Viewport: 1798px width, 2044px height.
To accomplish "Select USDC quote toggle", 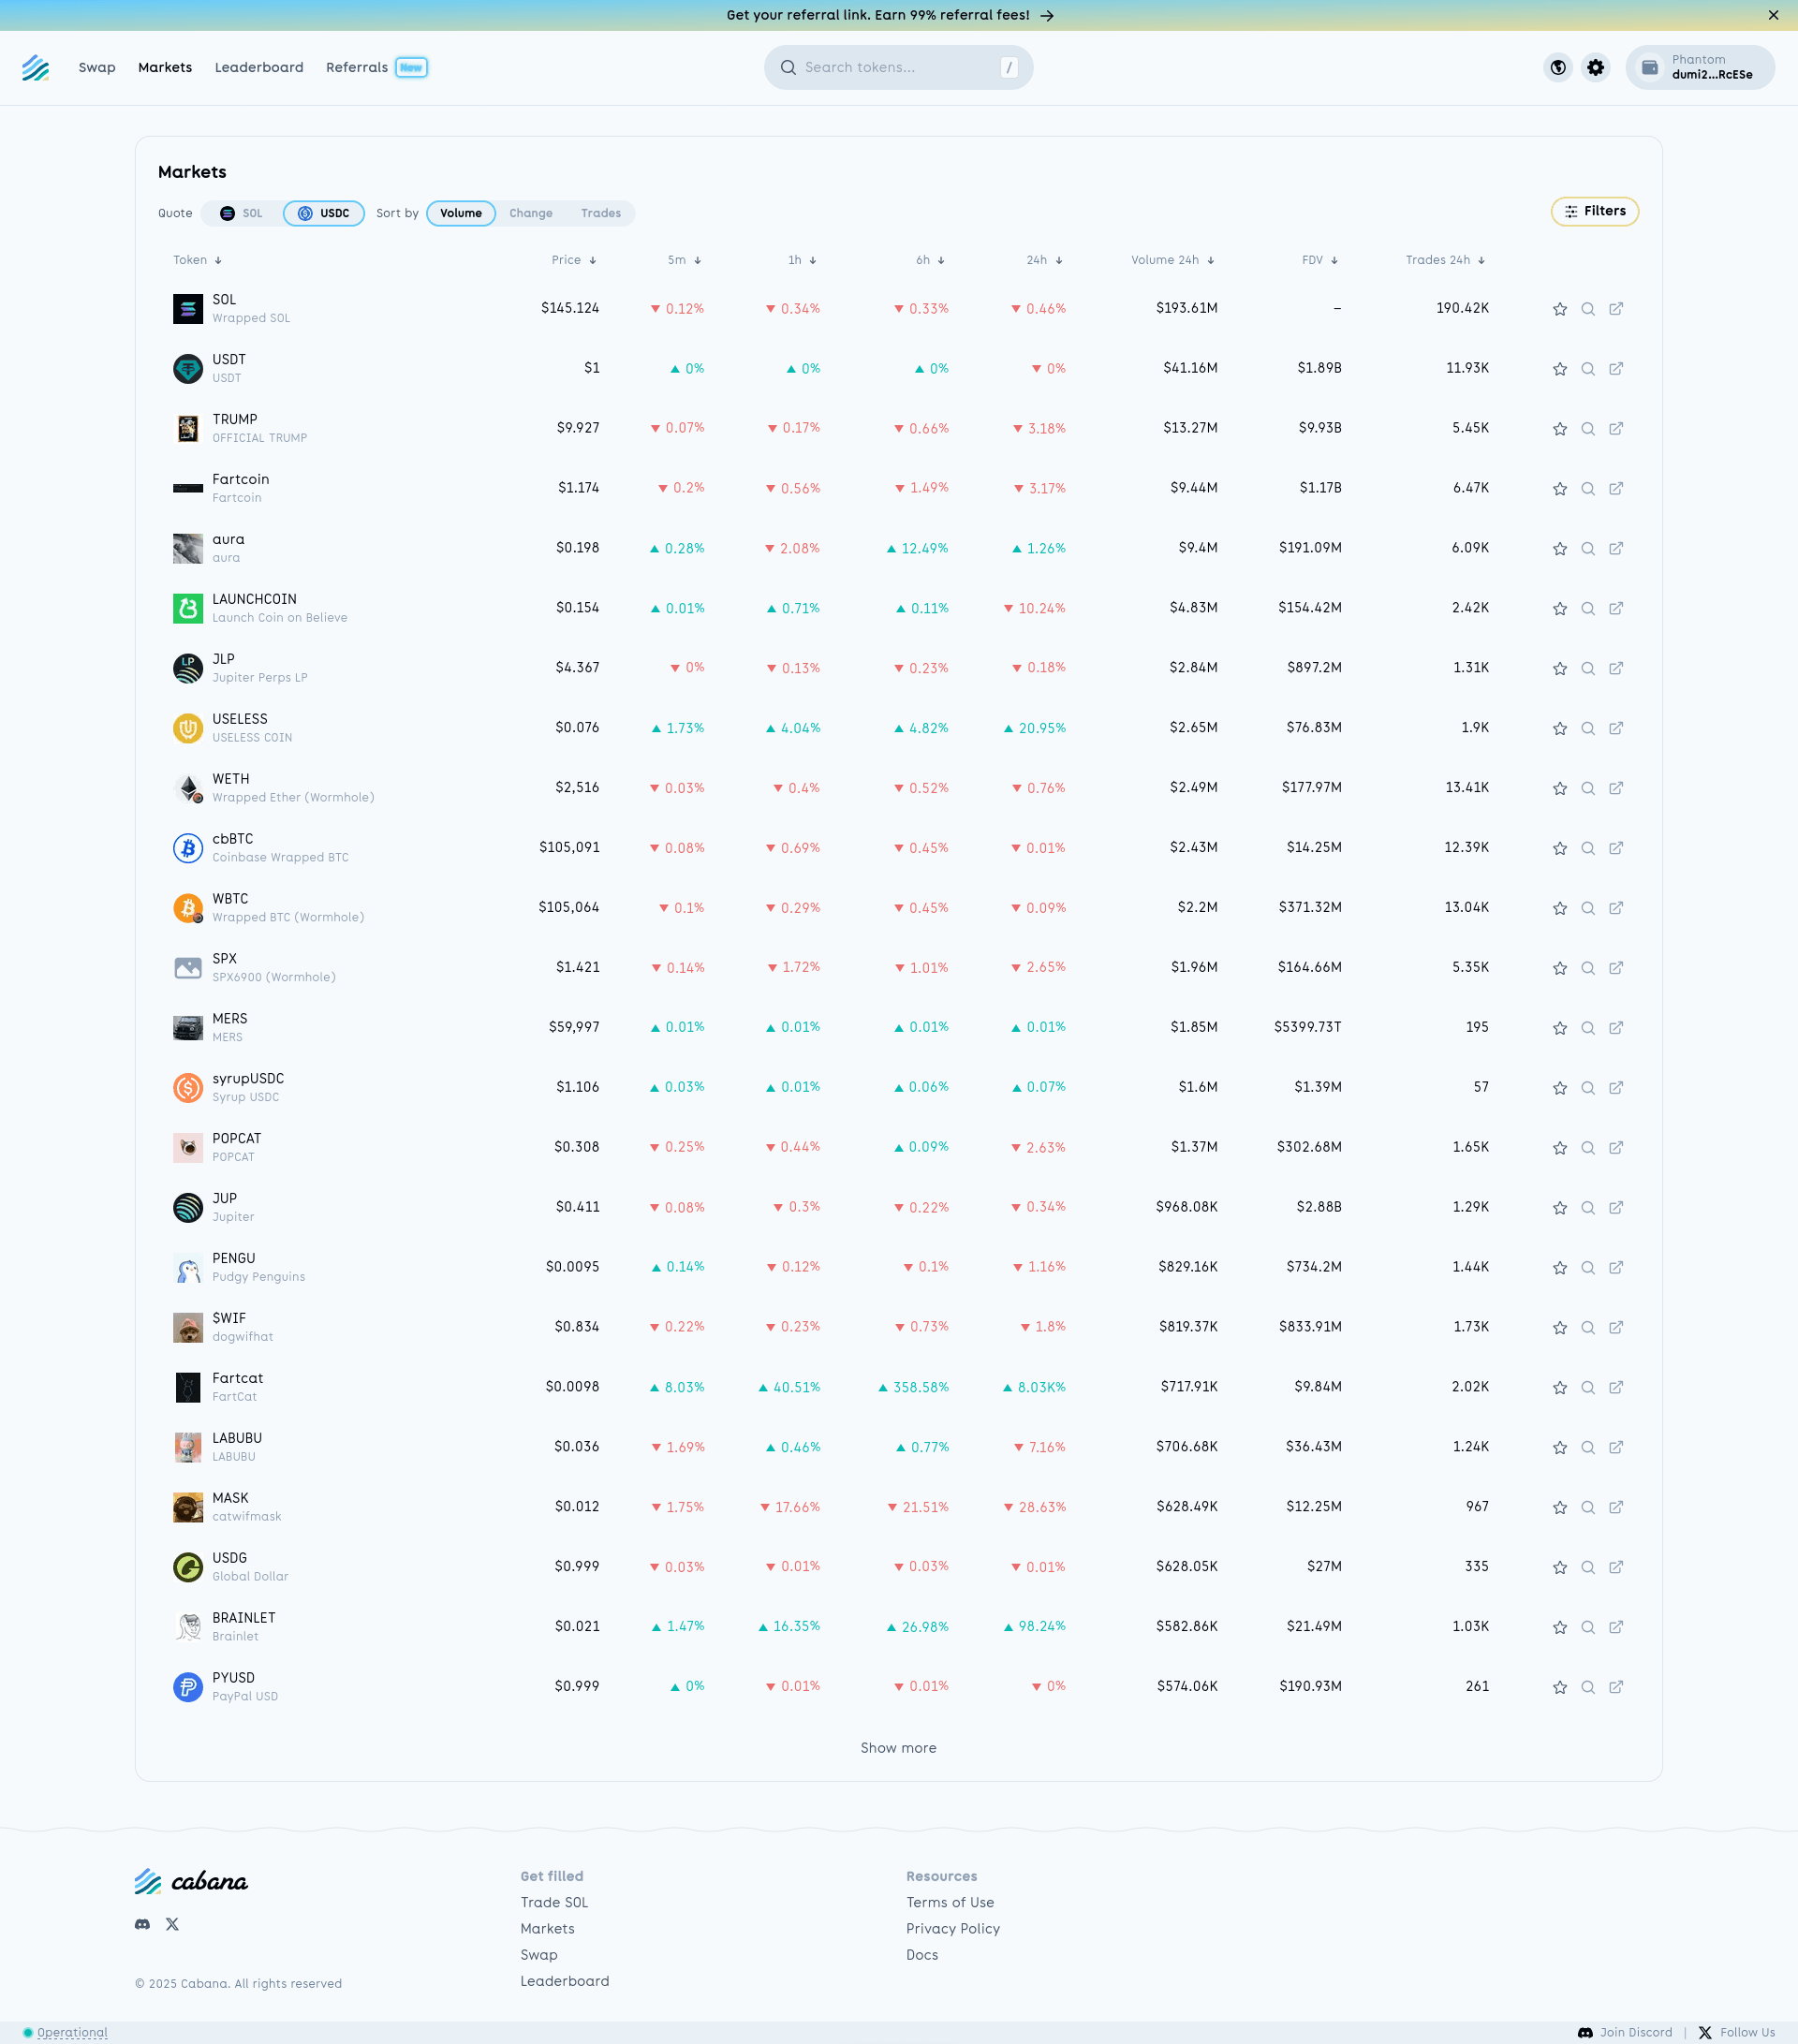I will (x=323, y=213).
